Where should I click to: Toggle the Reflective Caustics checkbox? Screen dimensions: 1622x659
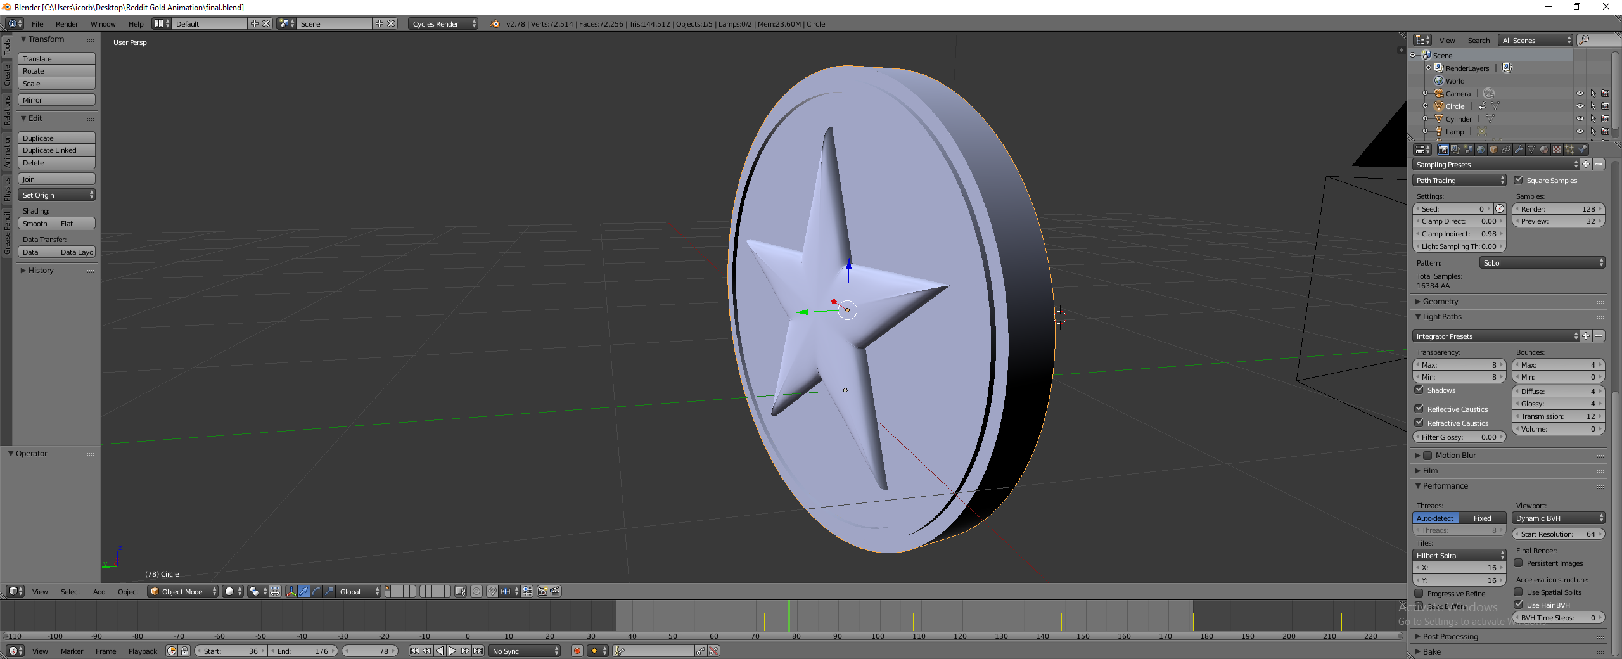point(1419,409)
